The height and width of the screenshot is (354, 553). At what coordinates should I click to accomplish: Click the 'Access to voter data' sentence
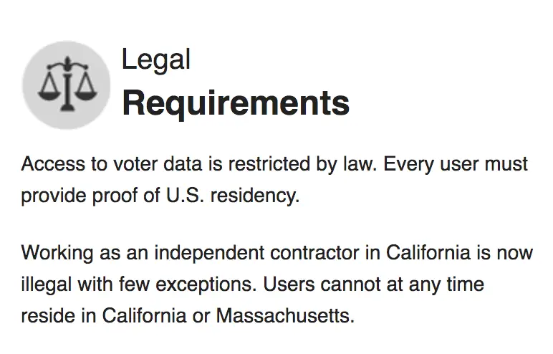click(x=199, y=165)
